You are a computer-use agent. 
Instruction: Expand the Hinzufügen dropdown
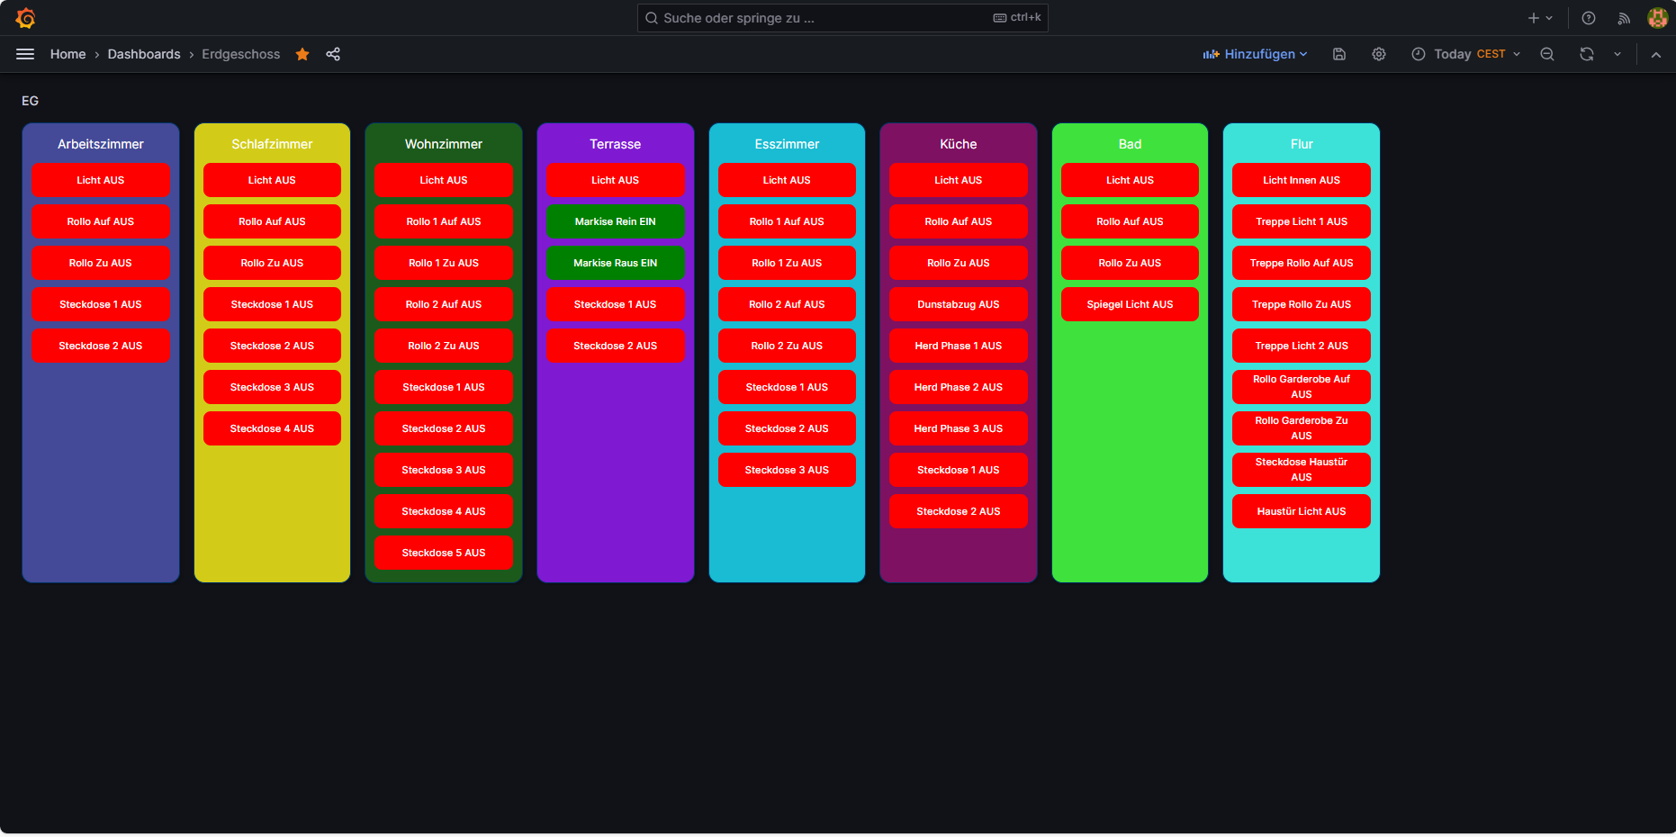1256,54
